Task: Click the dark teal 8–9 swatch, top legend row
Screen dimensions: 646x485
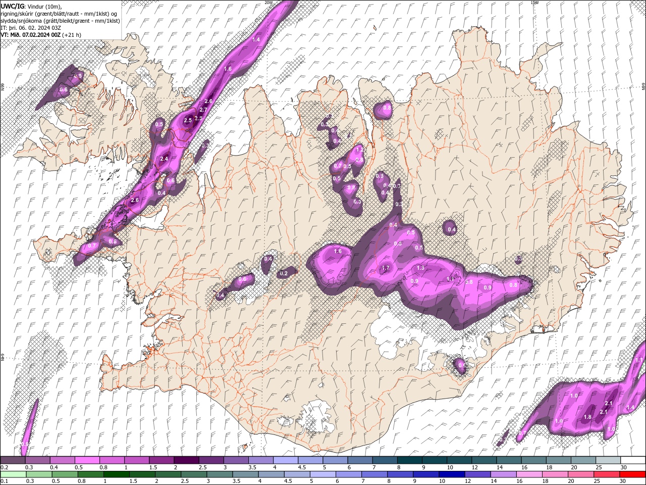Action: click(x=410, y=460)
